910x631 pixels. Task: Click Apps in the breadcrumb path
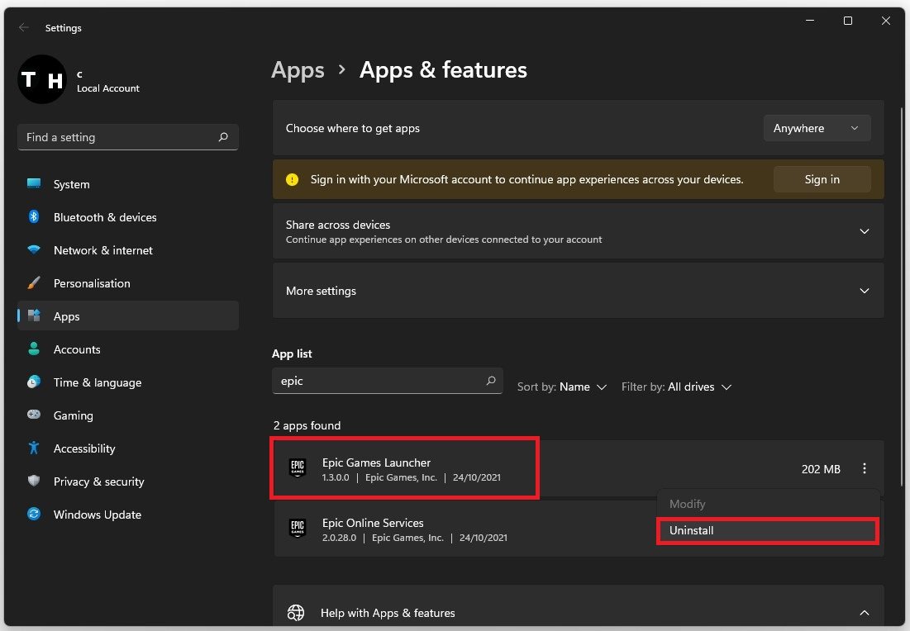point(298,70)
